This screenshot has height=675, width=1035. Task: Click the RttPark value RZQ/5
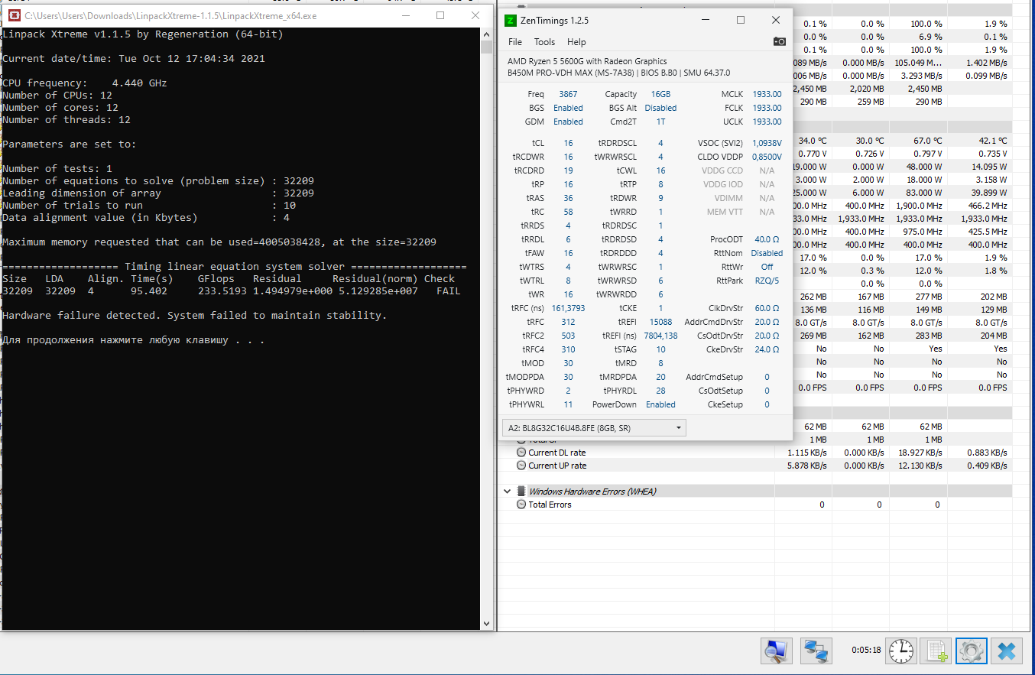767,281
